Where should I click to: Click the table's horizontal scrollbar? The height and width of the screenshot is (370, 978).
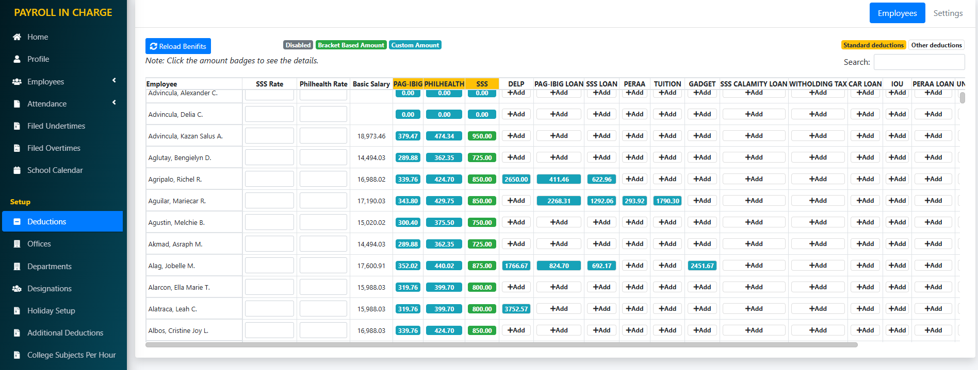(501, 345)
